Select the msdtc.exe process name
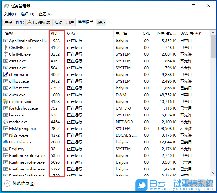The width and height of the screenshot is (217, 193). click(x=18, y=122)
